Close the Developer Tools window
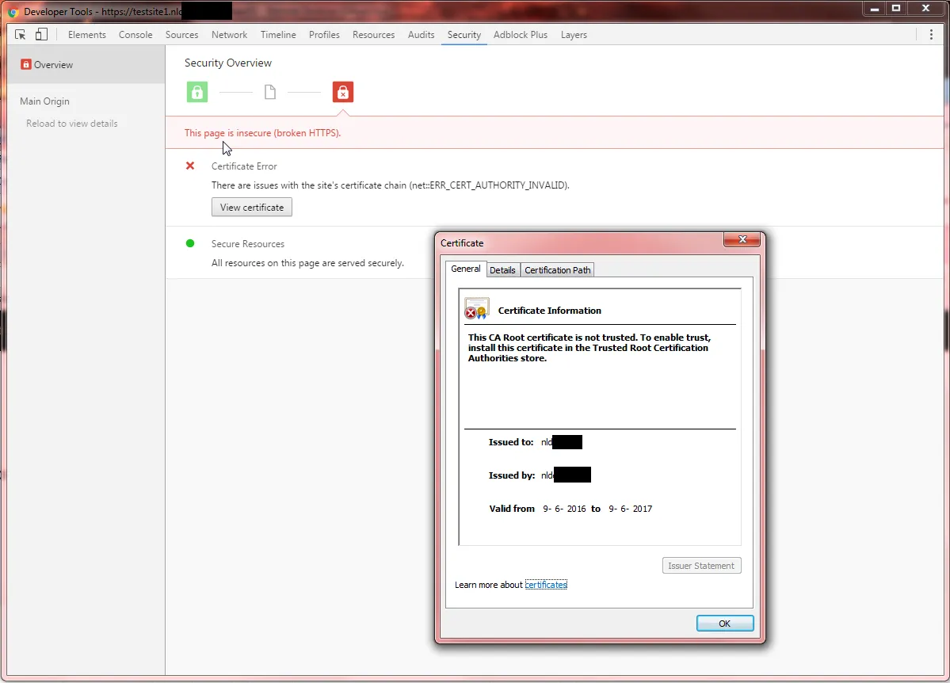Viewport: 950px width, 683px height. [x=925, y=9]
